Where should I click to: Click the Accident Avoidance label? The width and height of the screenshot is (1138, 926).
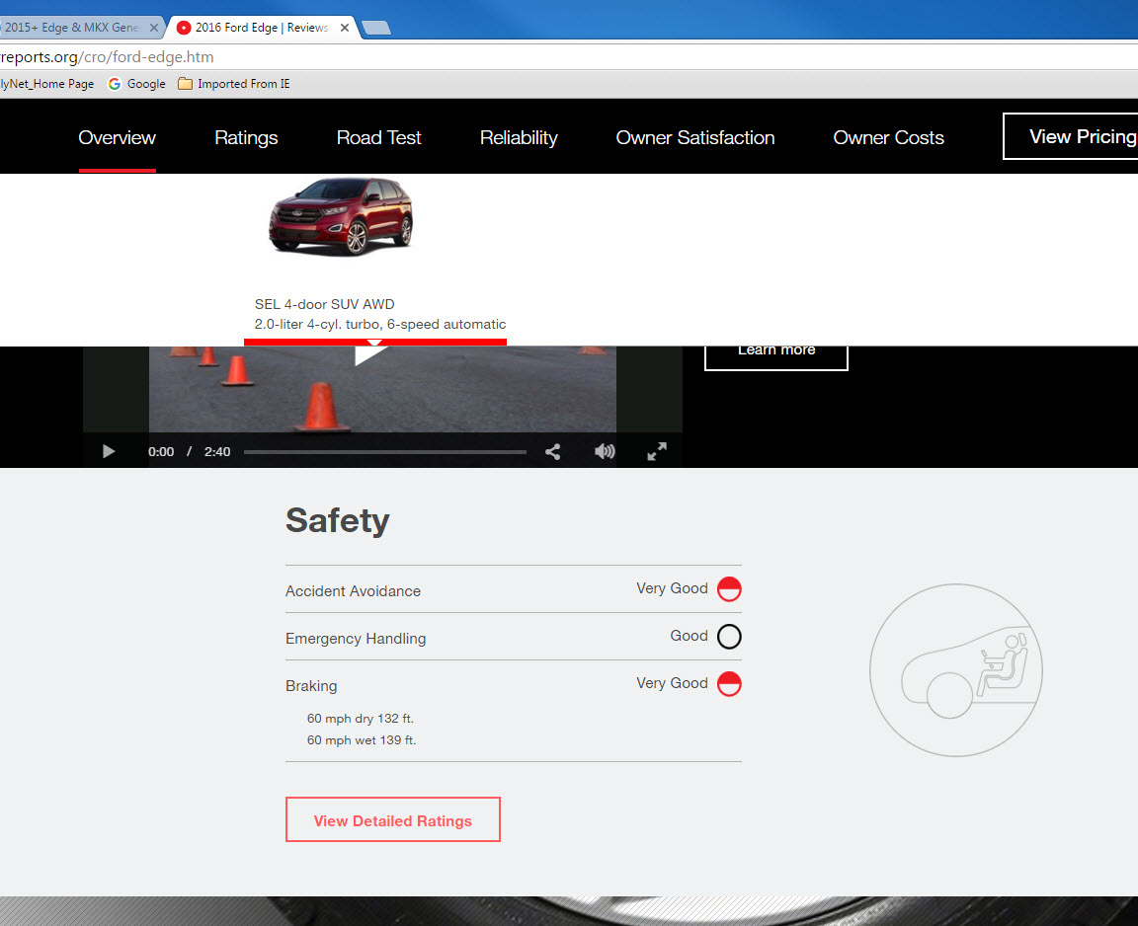click(x=353, y=591)
